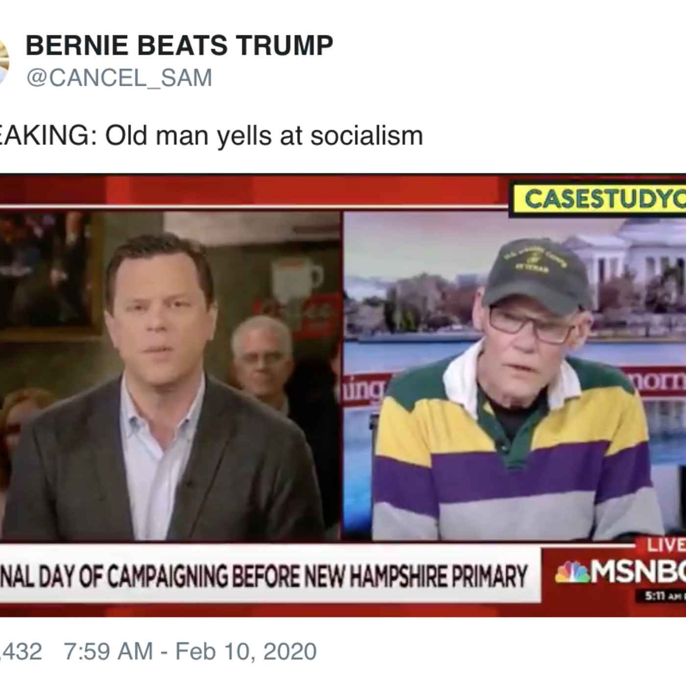This screenshot has width=686, height=686.
Task: Open the 7:59 AM - Feb 10, 2020 timestamp
Action: click(x=190, y=651)
